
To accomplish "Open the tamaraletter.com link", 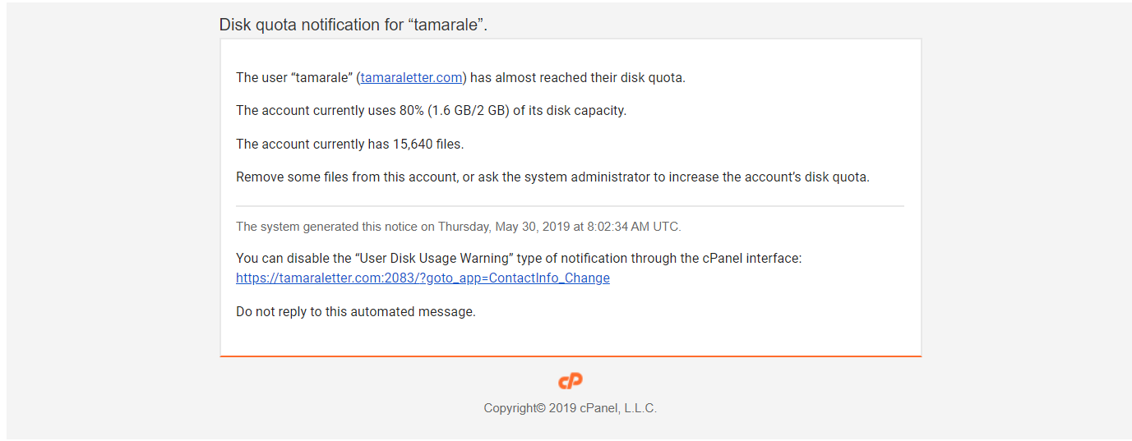I will coord(412,78).
